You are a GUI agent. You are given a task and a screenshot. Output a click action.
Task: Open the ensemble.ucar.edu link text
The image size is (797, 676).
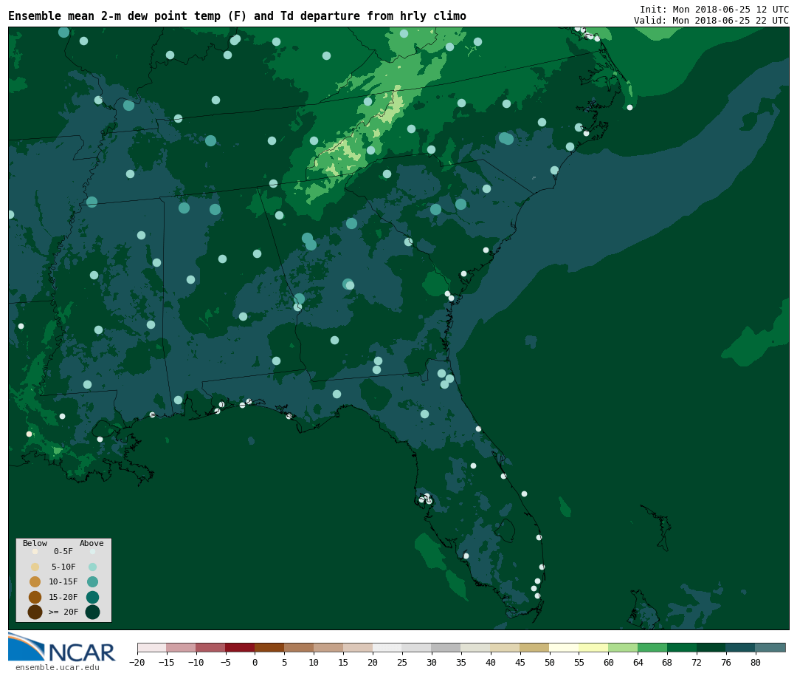click(x=58, y=667)
